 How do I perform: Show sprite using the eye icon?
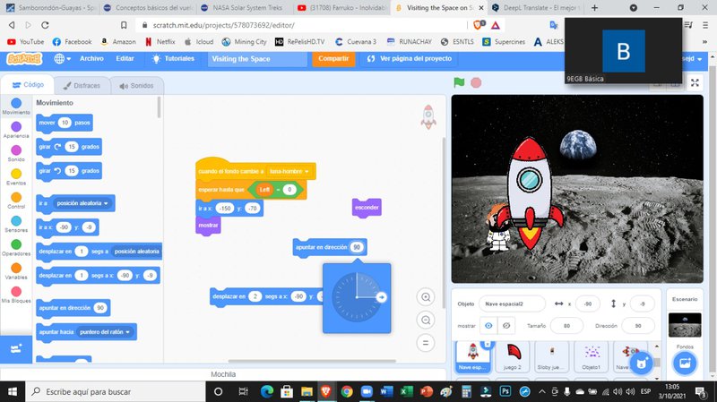point(488,325)
